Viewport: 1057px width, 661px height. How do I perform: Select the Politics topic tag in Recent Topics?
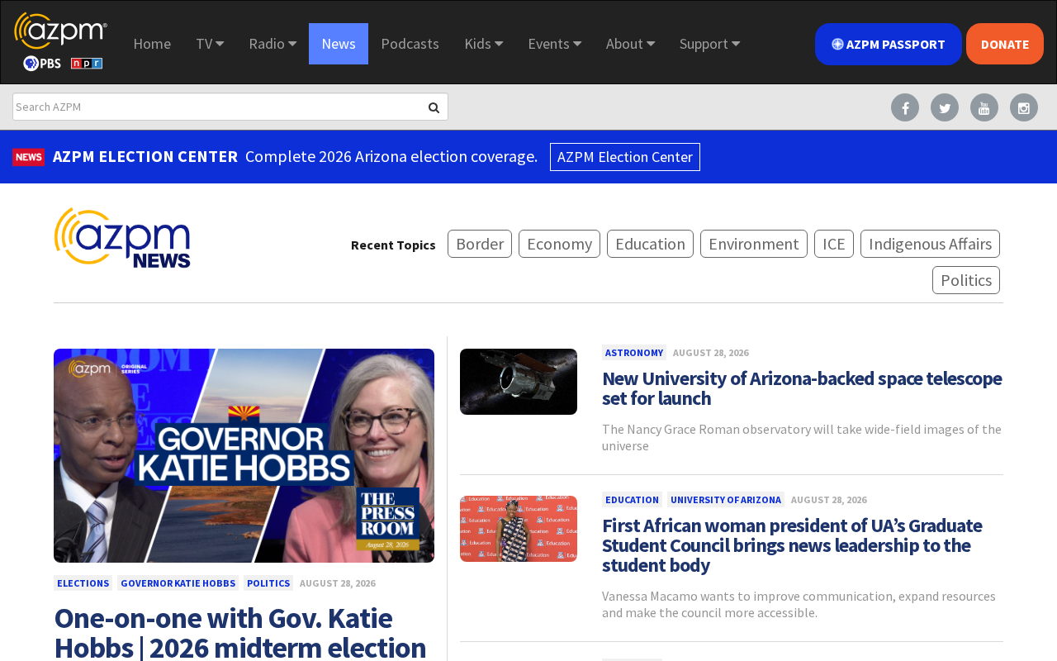966,280
